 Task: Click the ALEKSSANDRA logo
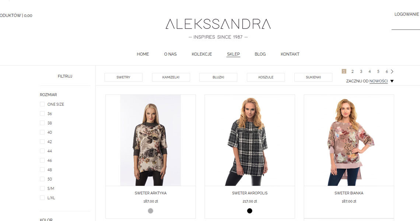pos(218,24)
